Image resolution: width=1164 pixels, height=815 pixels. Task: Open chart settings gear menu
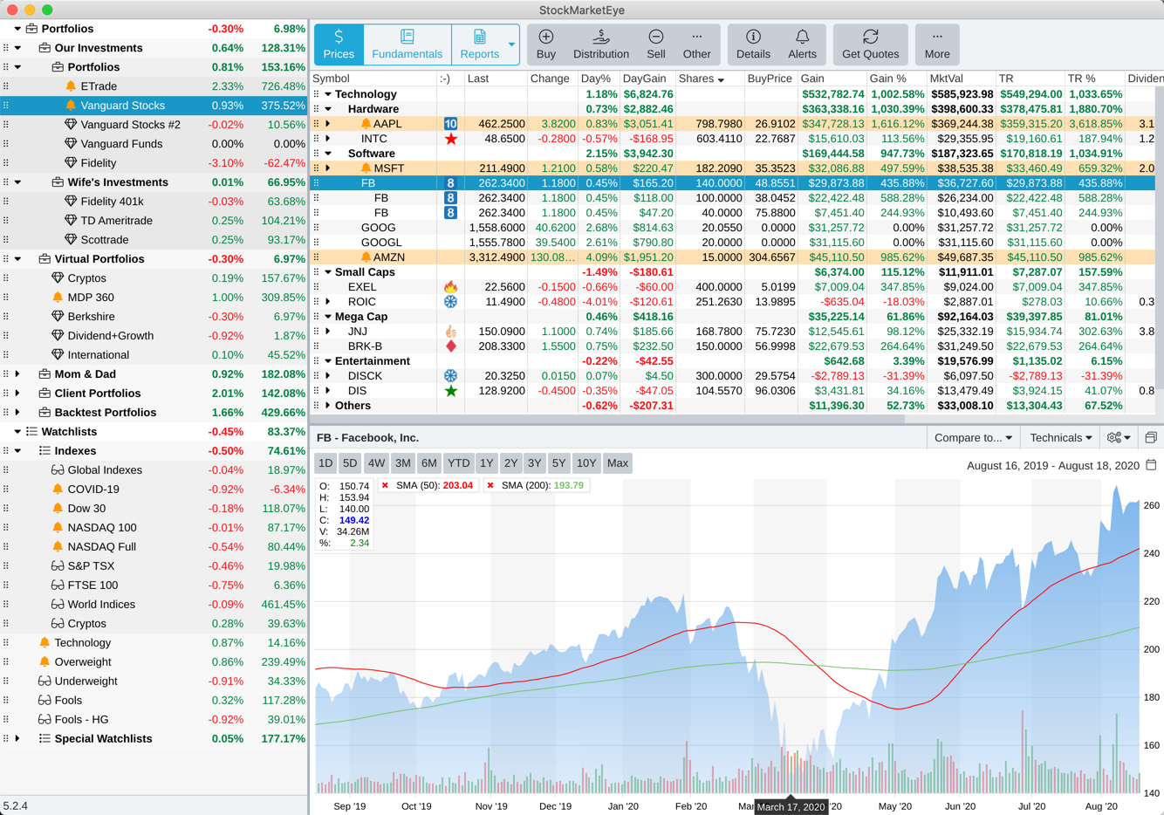[1118, 438]
